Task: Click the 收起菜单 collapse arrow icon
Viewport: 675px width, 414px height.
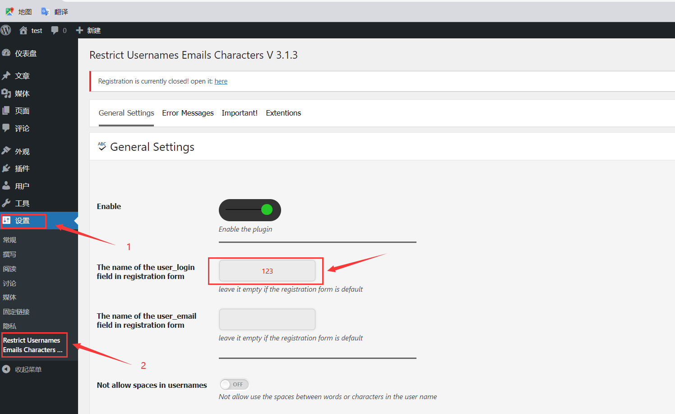Action: pyautogui.click(x=6, y=369)
